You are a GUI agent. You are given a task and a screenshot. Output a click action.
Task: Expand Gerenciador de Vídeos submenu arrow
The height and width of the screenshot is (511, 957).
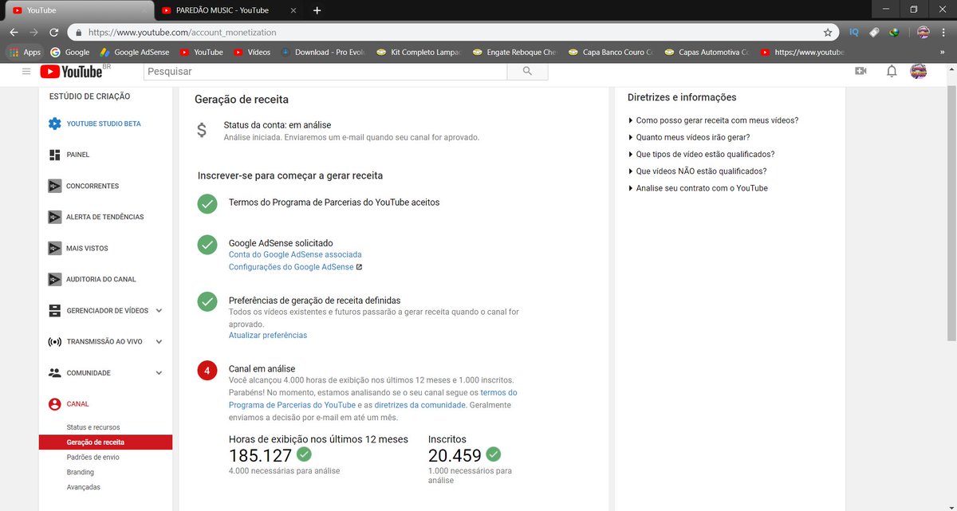(159, 311)
